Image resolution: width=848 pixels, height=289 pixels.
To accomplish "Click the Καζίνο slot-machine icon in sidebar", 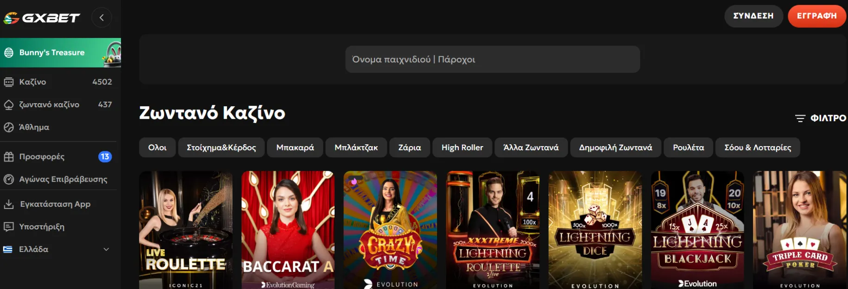I will click(9, 82).
